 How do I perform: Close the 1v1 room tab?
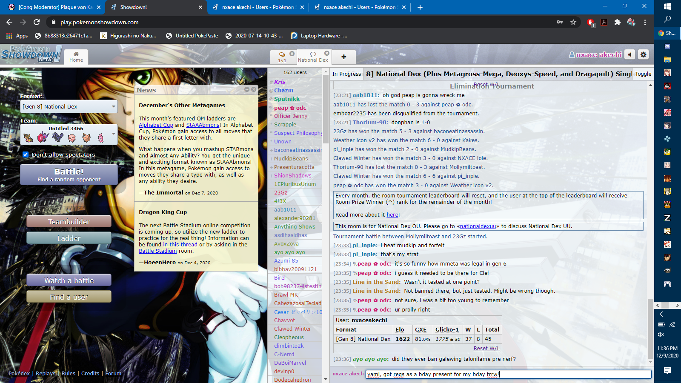pyautogui.click(x=292, y=54)
